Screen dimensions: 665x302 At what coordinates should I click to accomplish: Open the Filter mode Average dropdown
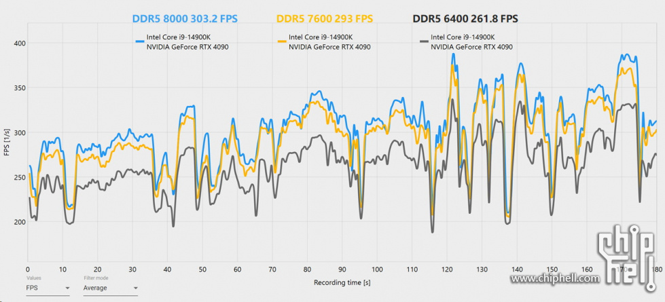111,288
